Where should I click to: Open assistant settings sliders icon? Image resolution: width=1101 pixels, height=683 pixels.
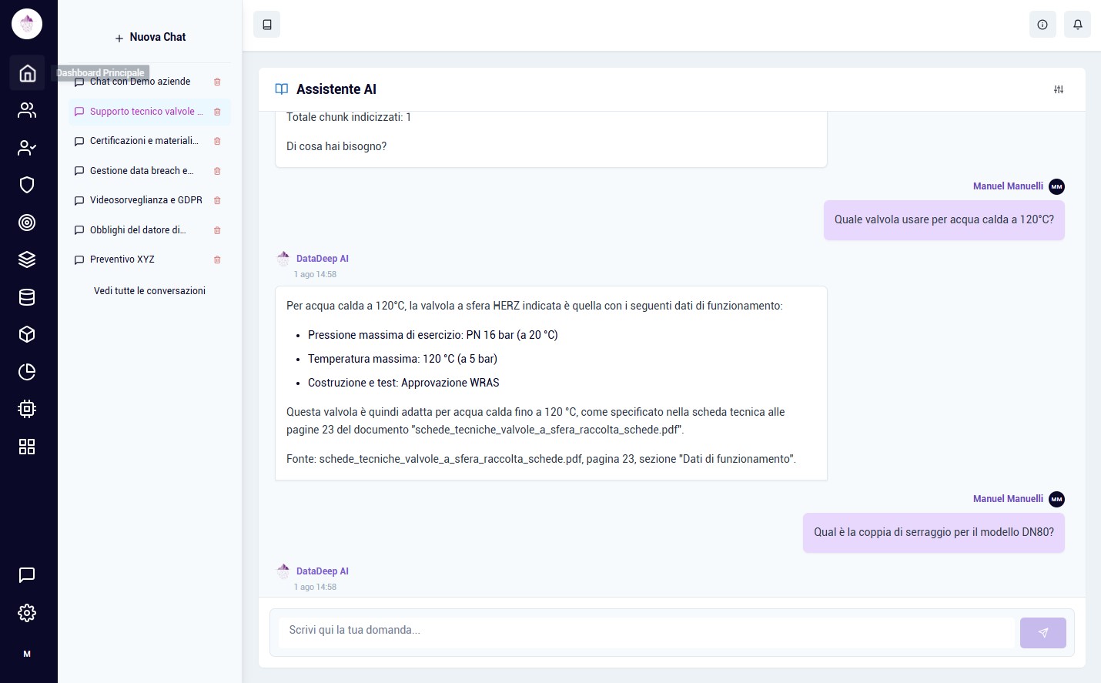1059,90
